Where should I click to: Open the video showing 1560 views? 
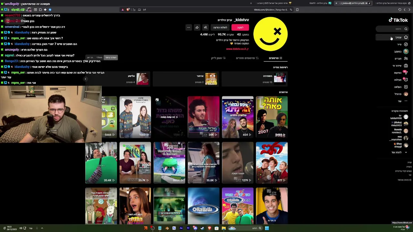coord(135,117)
